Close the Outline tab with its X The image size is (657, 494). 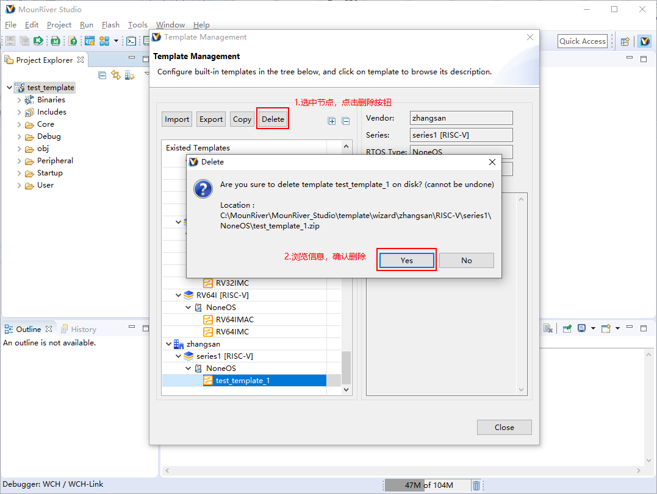click(49, 329)
